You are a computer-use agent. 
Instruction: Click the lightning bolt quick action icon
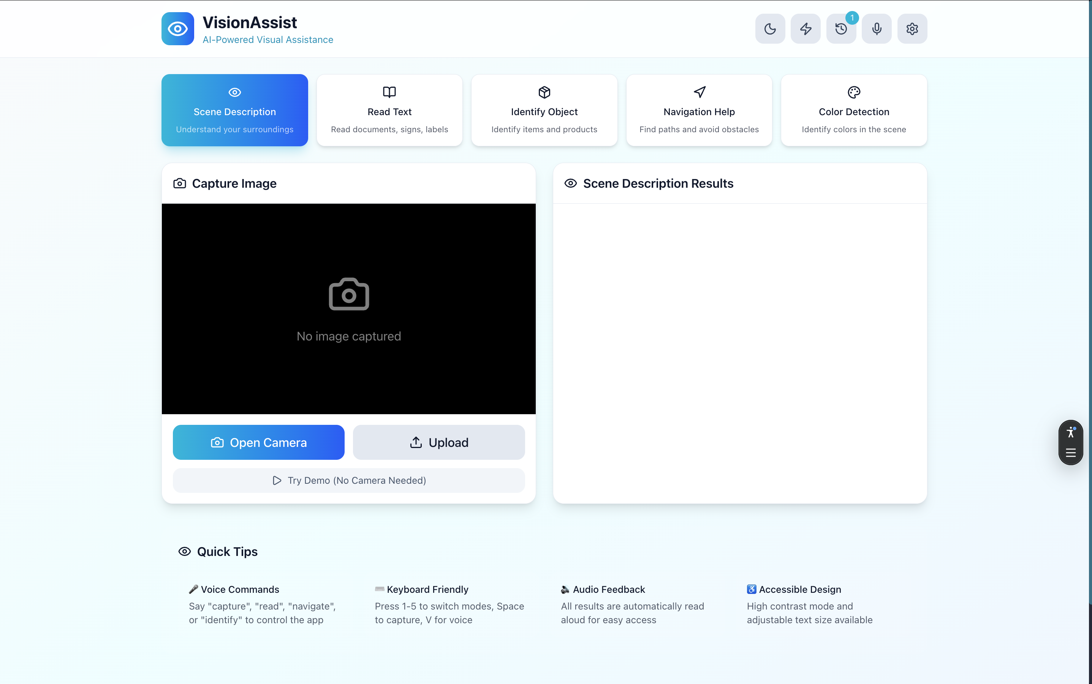tap(805, 29)
